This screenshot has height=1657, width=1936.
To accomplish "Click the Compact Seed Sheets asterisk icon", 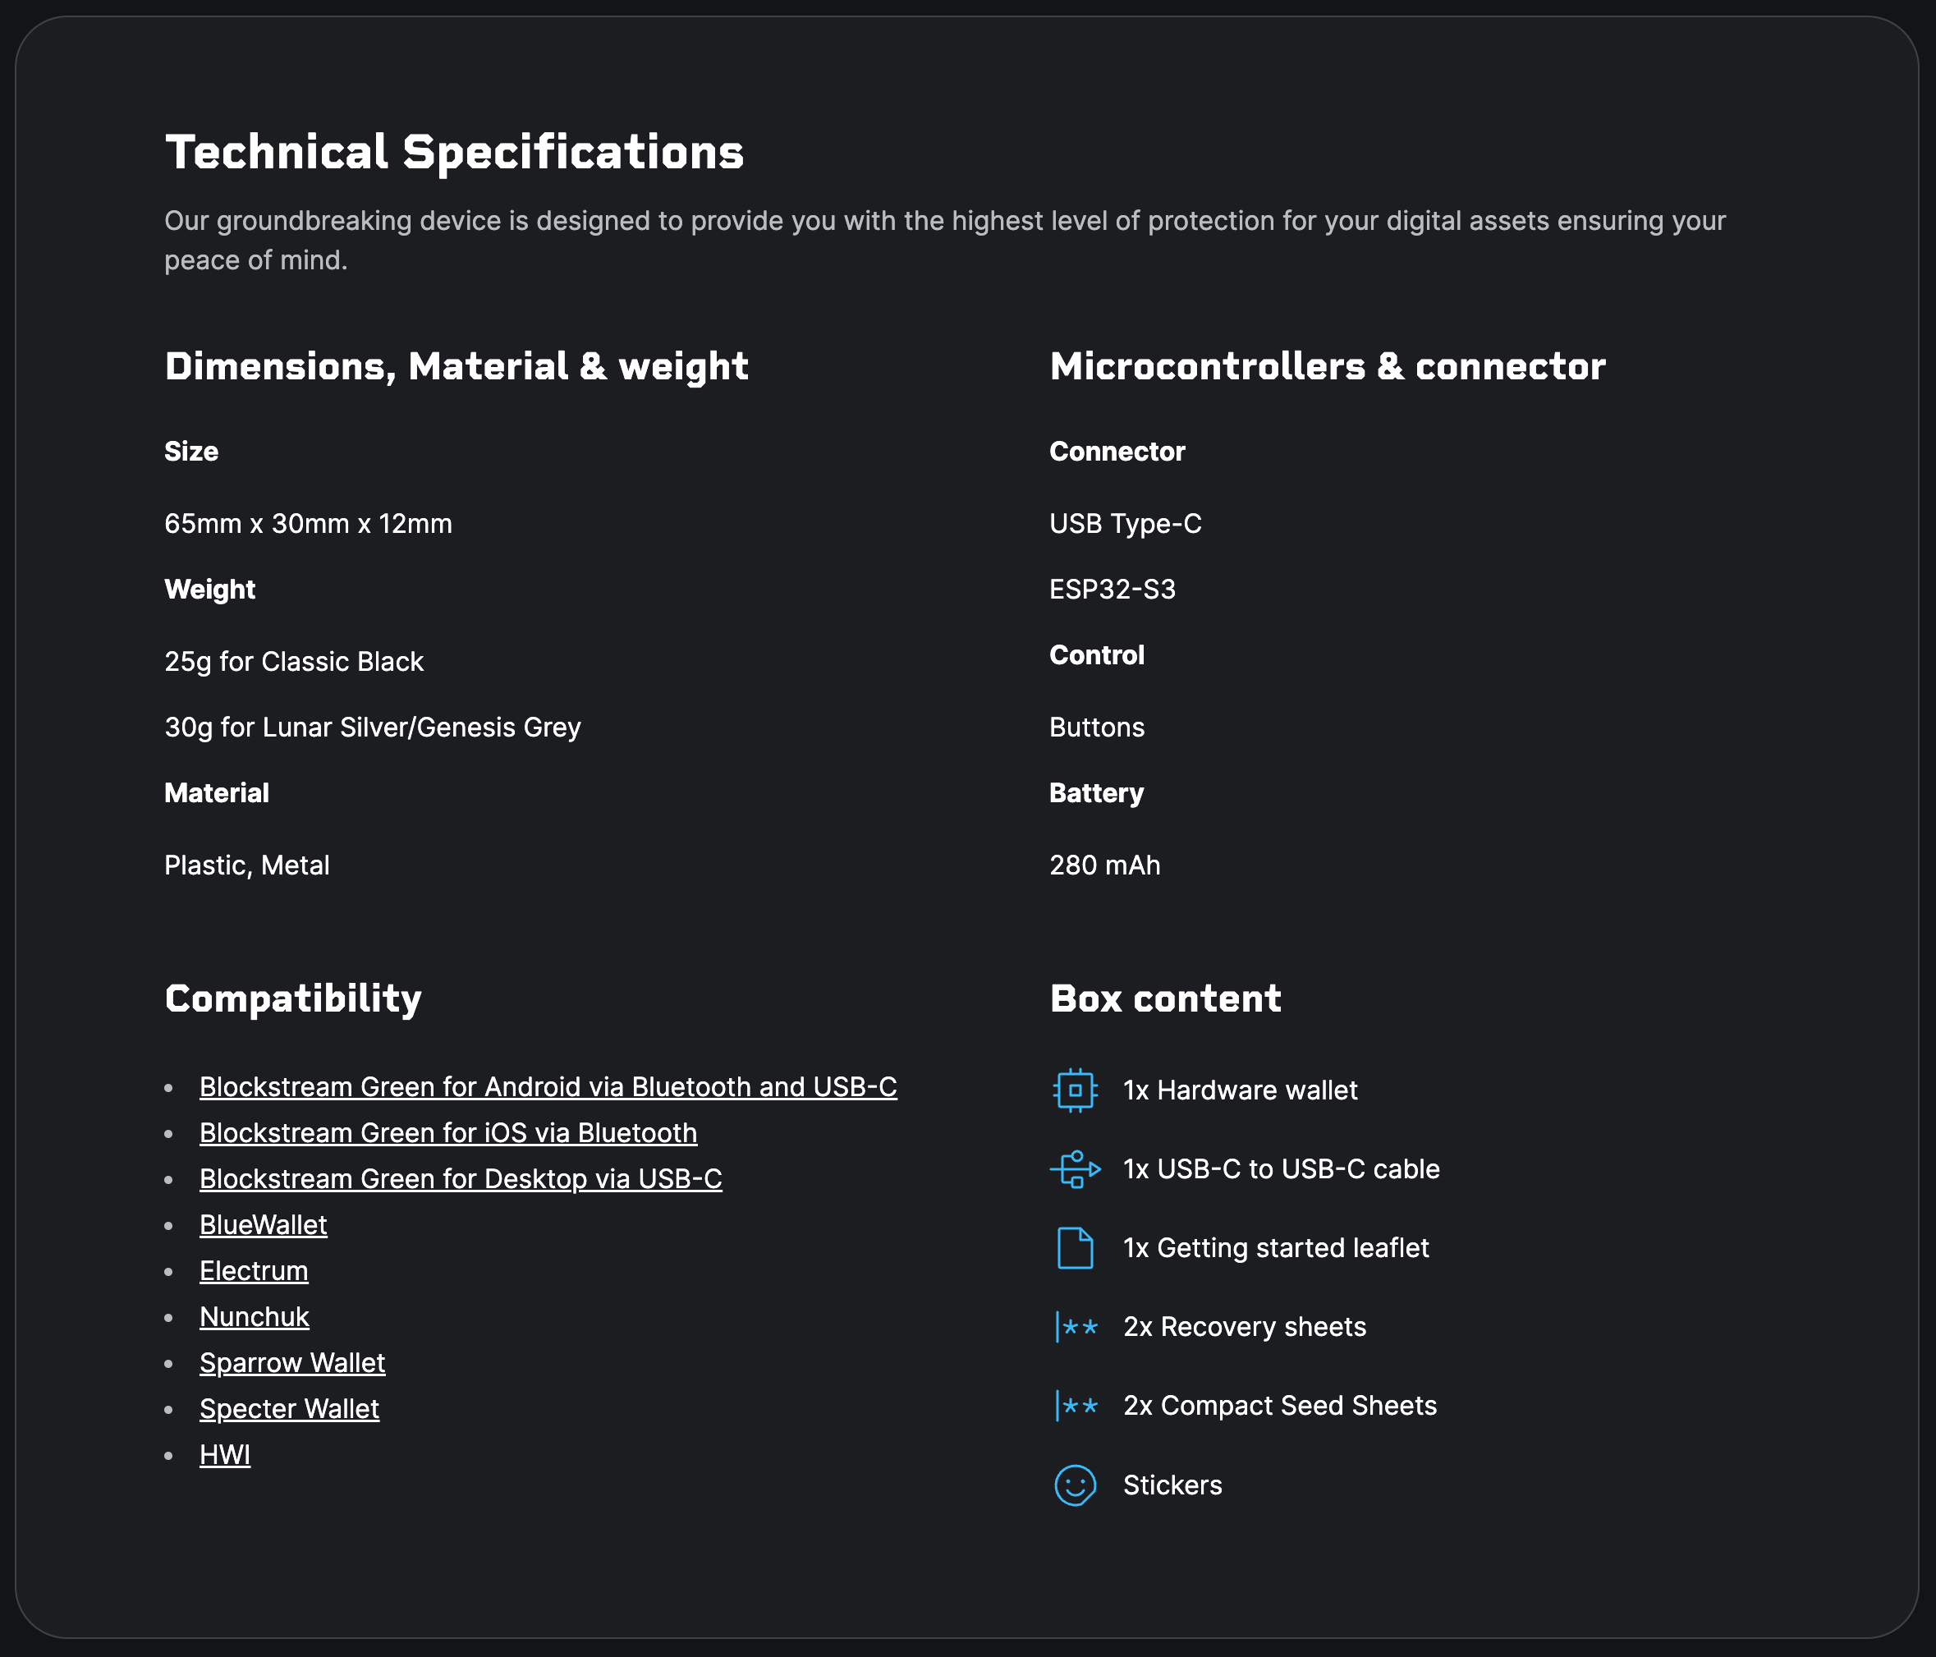I will pos(1076,1406).
